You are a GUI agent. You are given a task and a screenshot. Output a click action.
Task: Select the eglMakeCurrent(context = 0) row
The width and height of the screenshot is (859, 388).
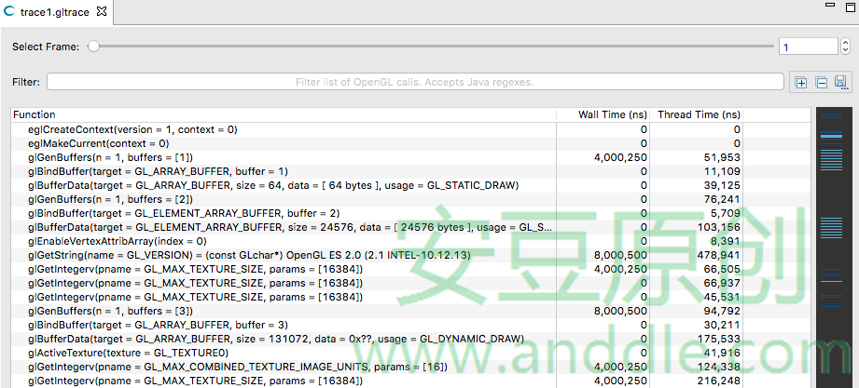tap(410, 143)
